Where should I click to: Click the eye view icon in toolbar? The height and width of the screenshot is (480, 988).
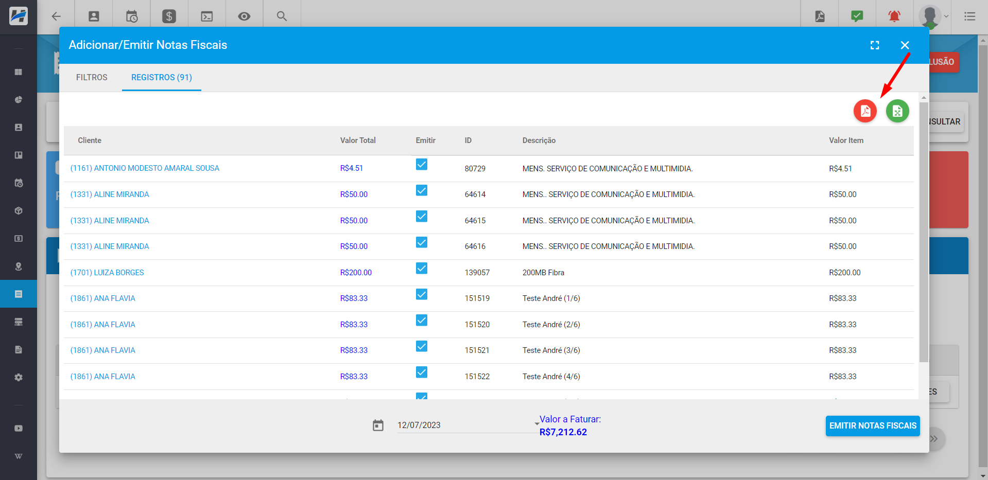[244, 16]
